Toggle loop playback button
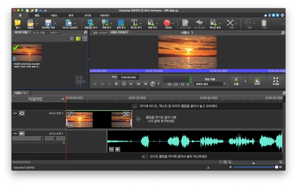This screenshot has height=186, width=297. point(124,84)
